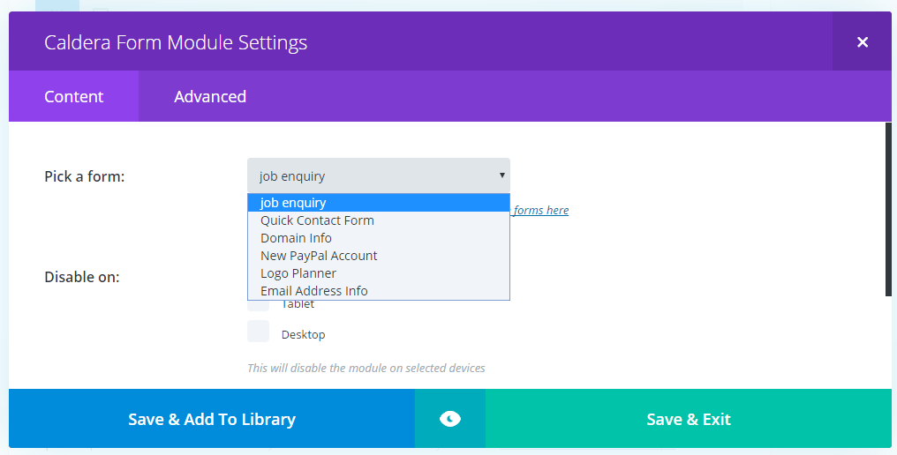The height and width of the screenshot is (455, 897).
Task: Choose Domain Info from the list
Action: pos(379,238)
